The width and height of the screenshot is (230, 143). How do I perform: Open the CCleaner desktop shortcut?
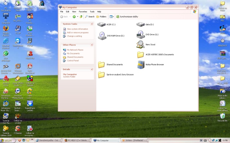(x=18, y=129)
